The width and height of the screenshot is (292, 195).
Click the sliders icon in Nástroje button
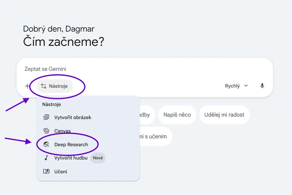pyautogui.click(x=44, y=86)
